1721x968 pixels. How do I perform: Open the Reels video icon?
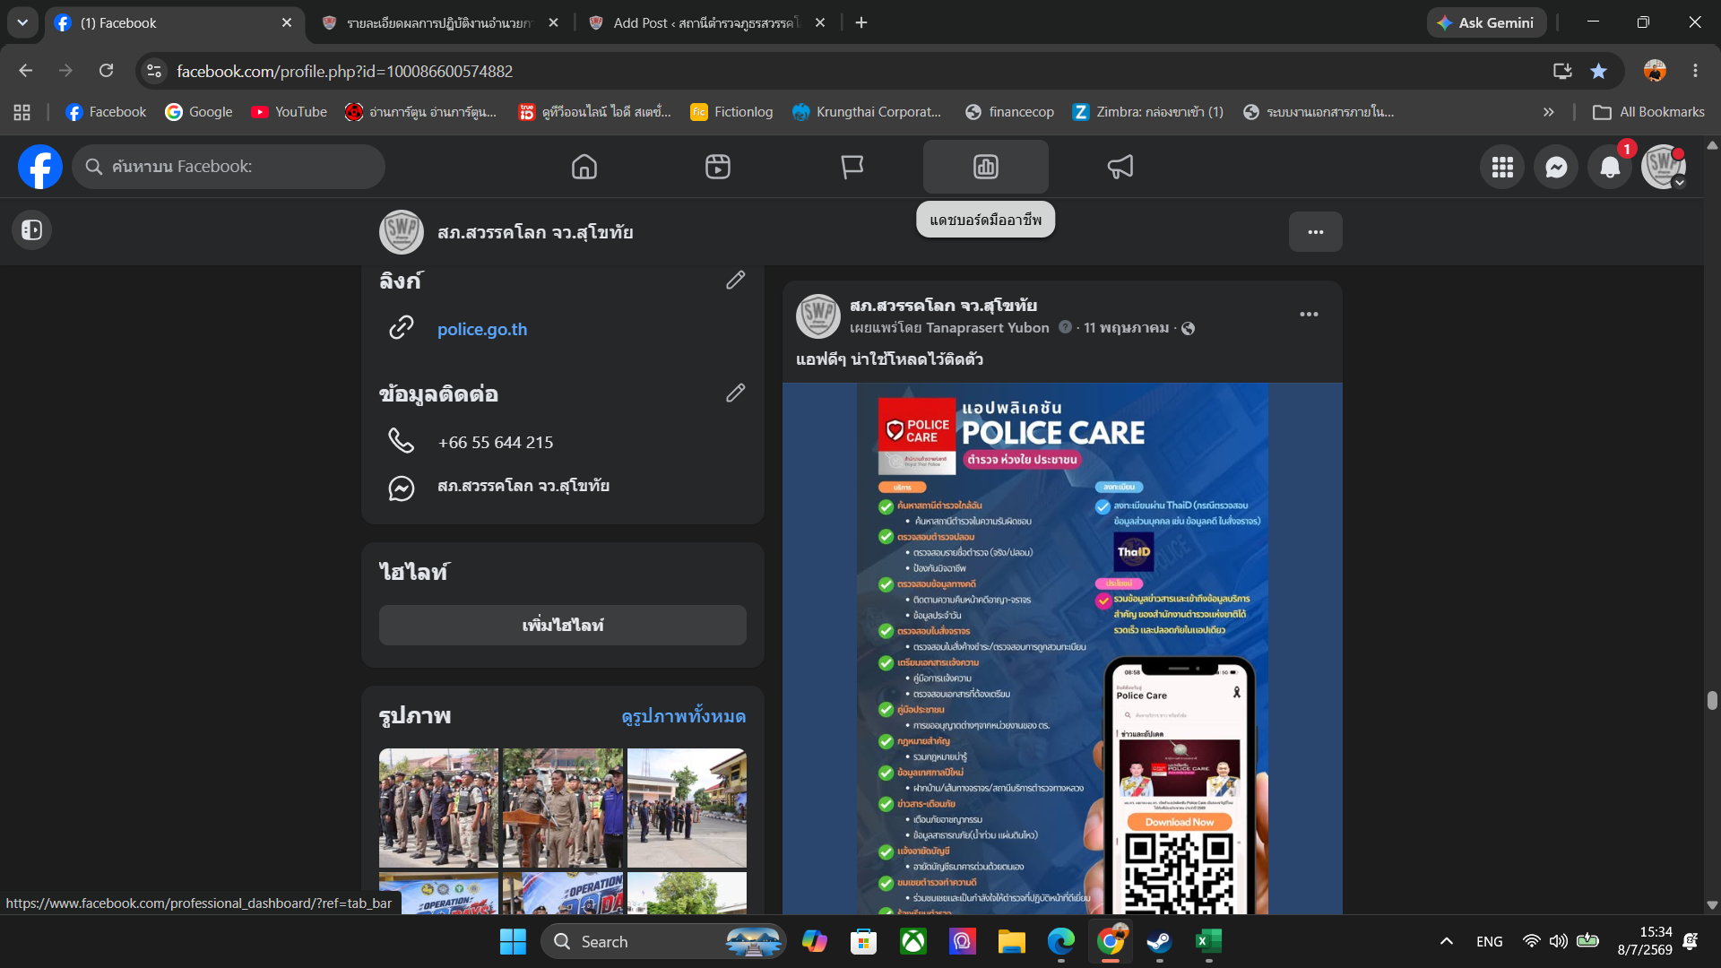pyautogui.click(x=718, y=167)
